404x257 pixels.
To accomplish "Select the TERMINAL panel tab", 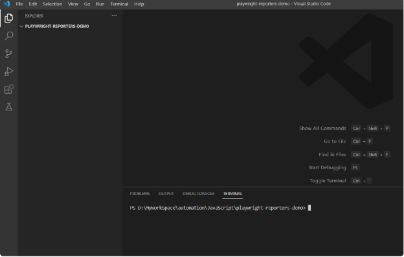I will 232,194.
